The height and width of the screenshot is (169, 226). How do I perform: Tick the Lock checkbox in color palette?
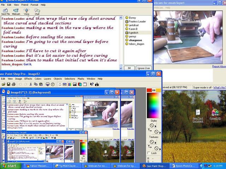(149, 153)
